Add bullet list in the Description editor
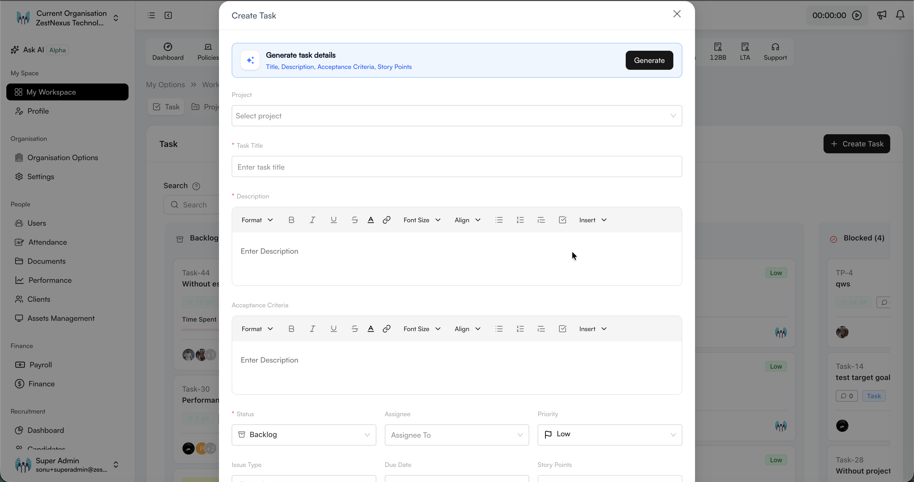 (499, 220)
